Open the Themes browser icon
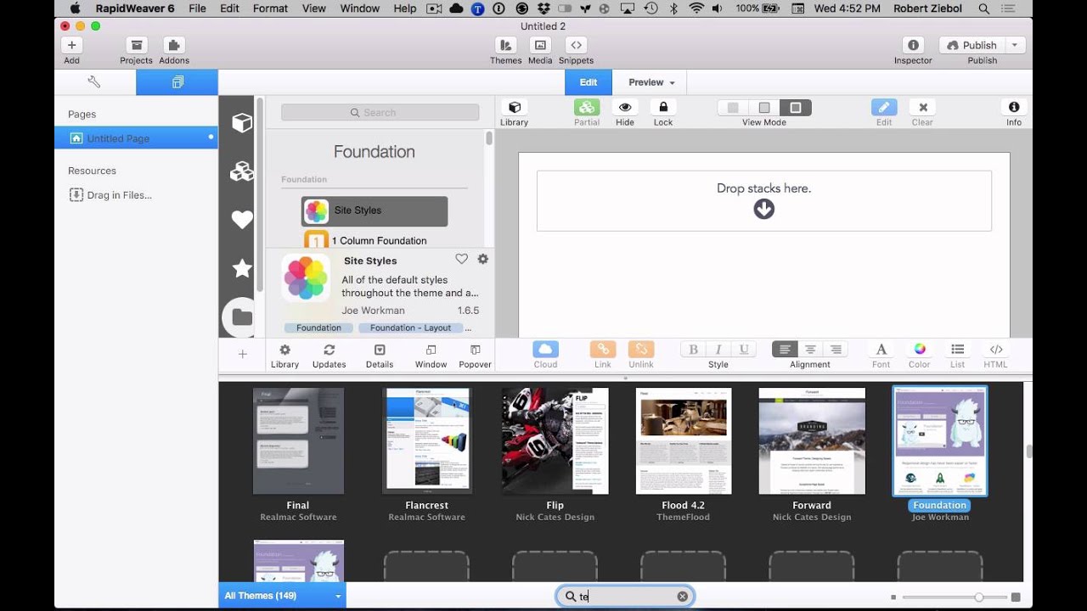The height and width of the screenshot is (611, 1087). 505,45
